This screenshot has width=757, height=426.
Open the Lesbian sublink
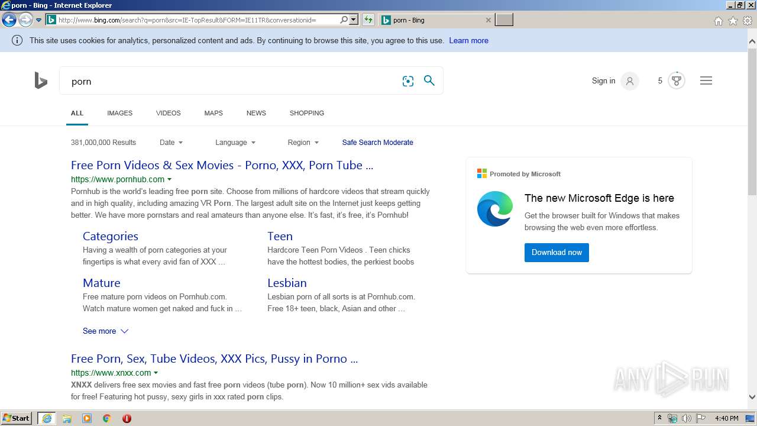pos(287,283)
